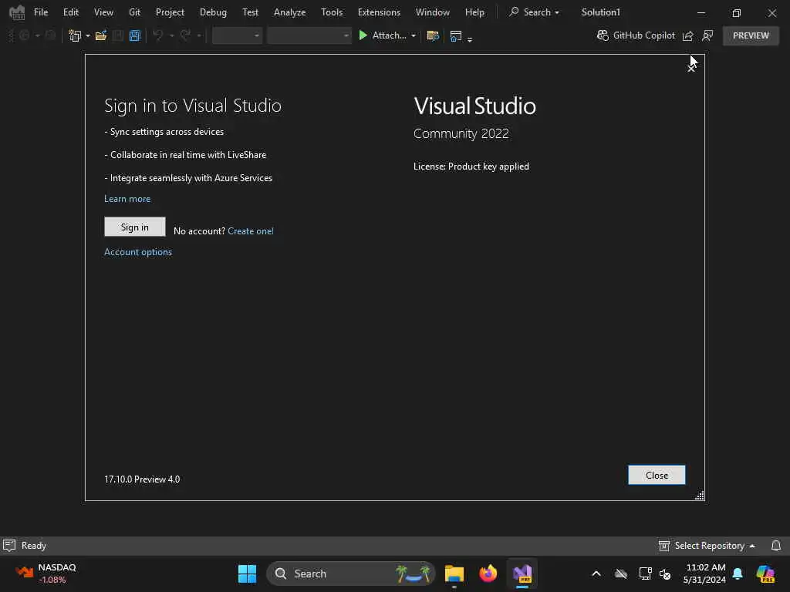This screenshot has height=592, width=790.
Task: Click the dialog resize grip corner
Action: (700, 496)
